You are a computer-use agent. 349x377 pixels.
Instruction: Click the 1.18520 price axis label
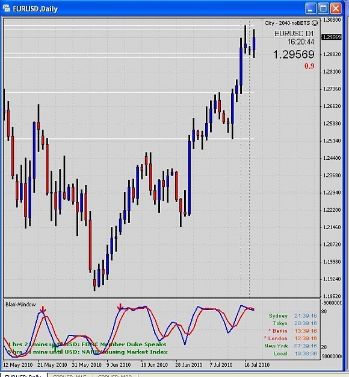332,296
